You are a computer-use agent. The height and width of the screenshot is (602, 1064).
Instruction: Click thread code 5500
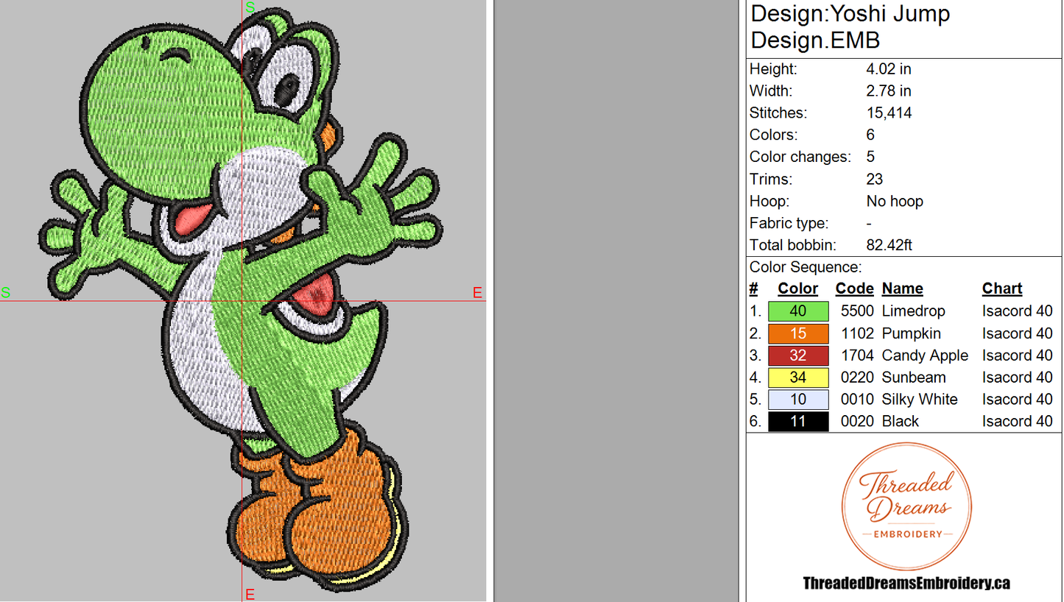point(857,311)
